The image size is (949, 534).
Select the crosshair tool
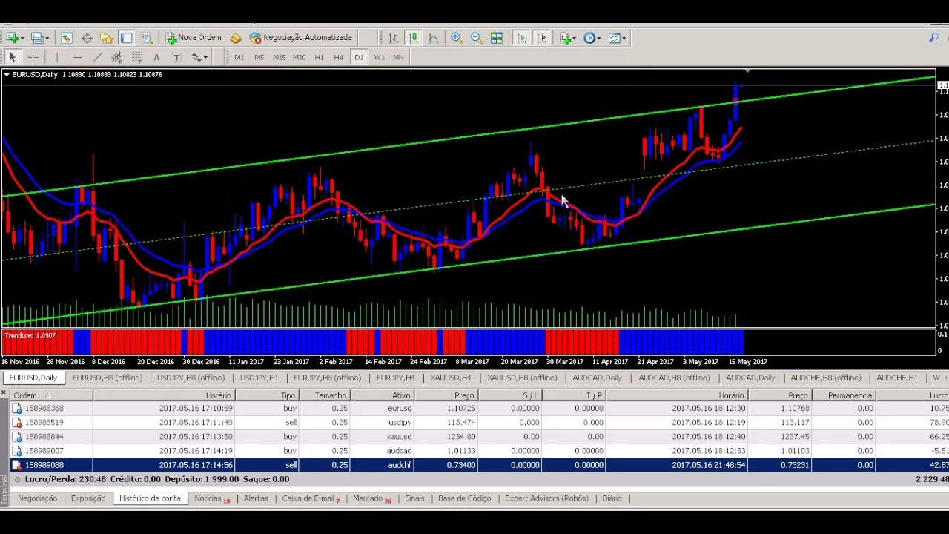point(33,57)
